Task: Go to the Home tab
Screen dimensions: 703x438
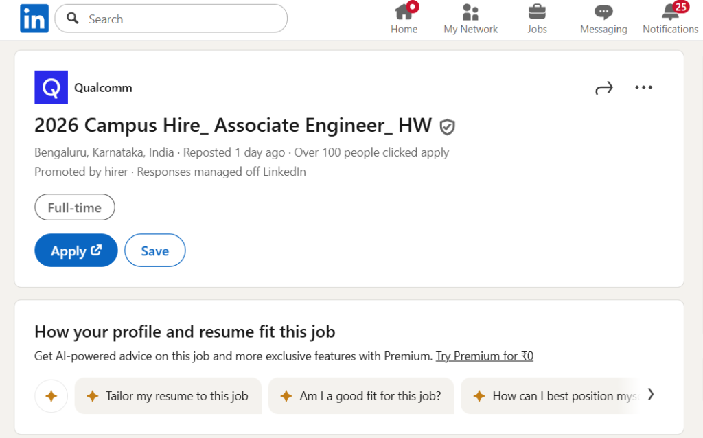Action: pyautogui.click(x=404, y=19)
